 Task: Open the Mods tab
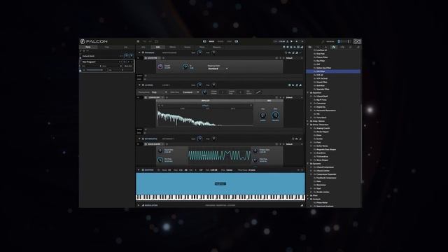click(x=202, y=47)
